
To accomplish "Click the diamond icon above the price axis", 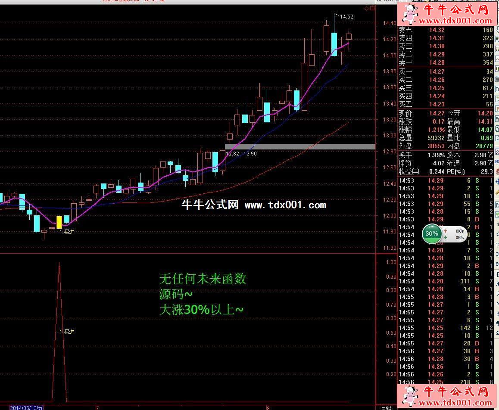I will pyautogui.click(x=366, y=8).
